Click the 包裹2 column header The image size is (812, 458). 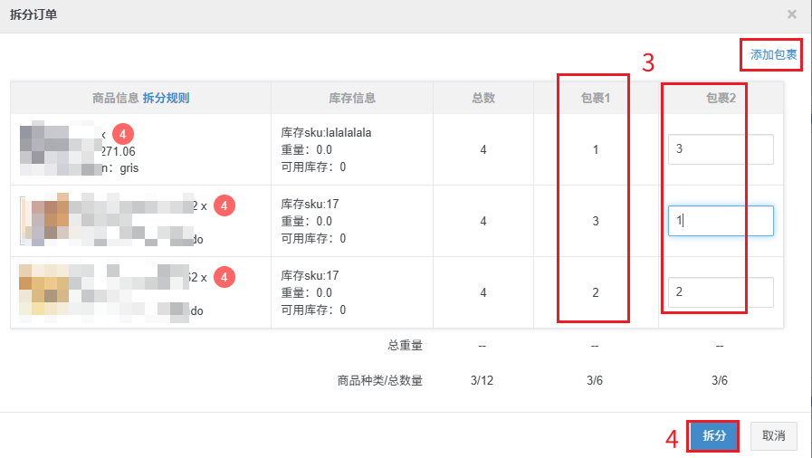(721, 98)
